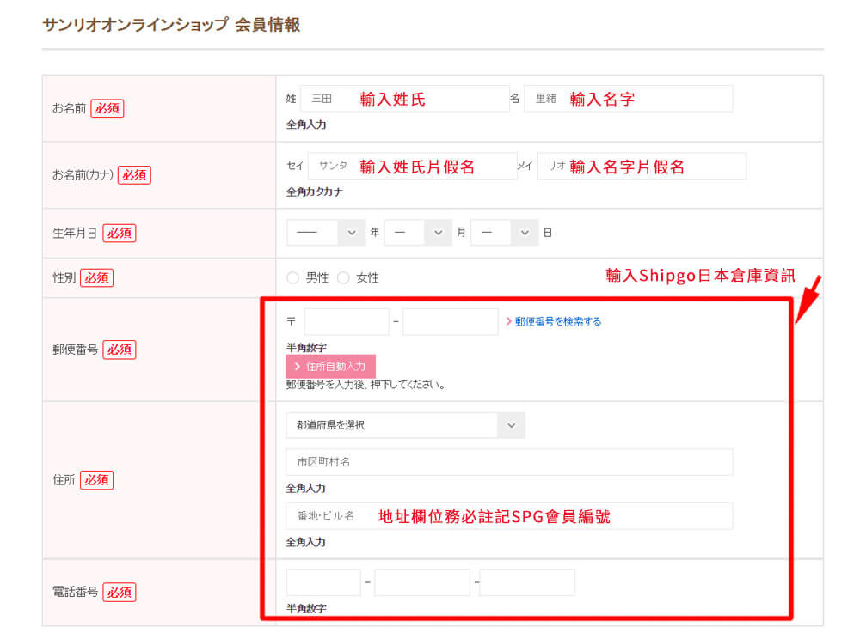
Task: Click the first postal code box
Action: (347, 322)
